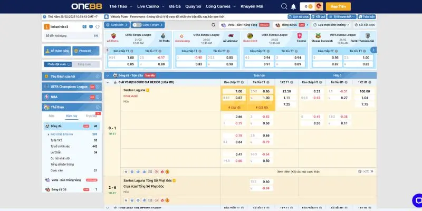Expand UEFA Champions League sidebar panel

[x=72, y=87]
